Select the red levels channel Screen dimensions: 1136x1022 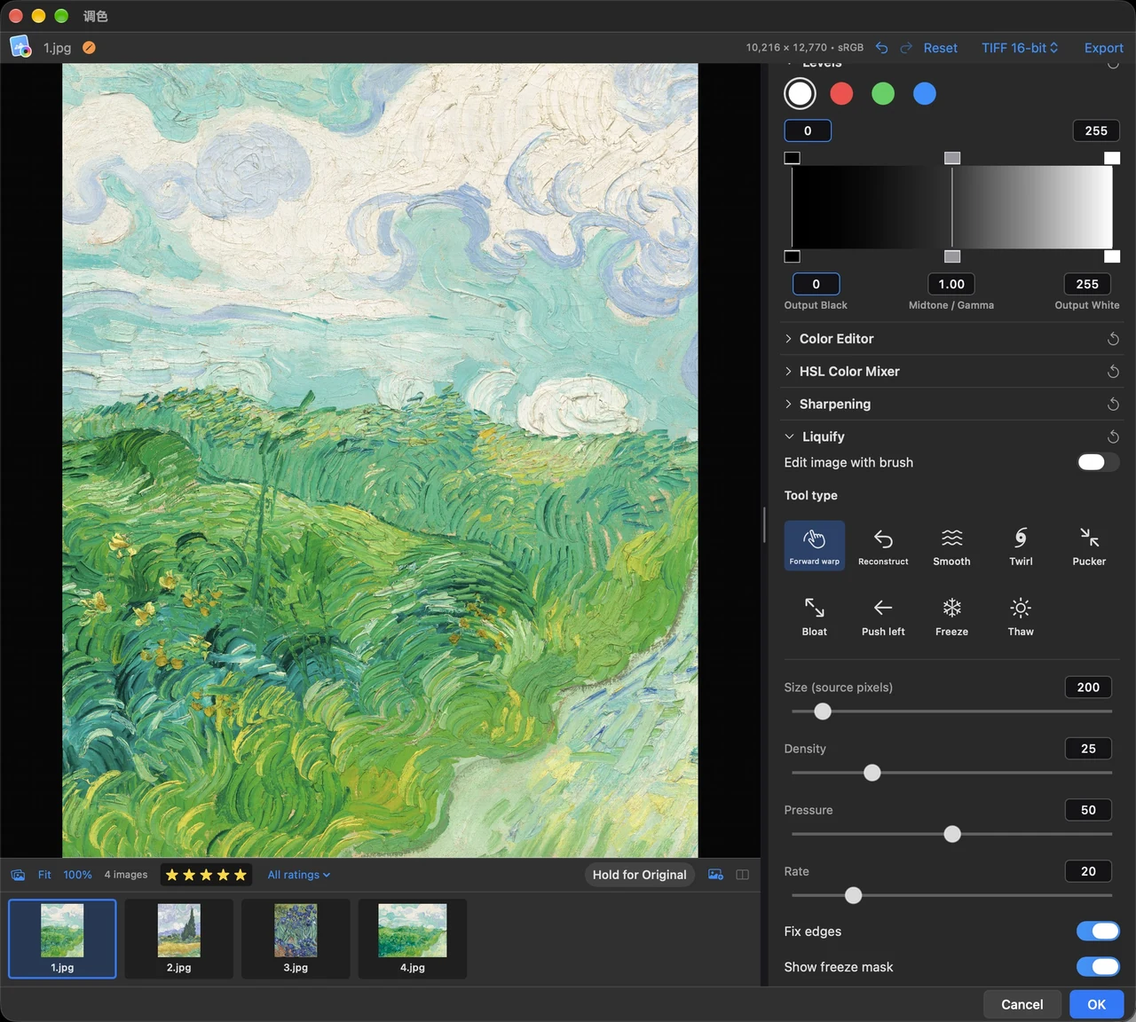click(841, 93)
